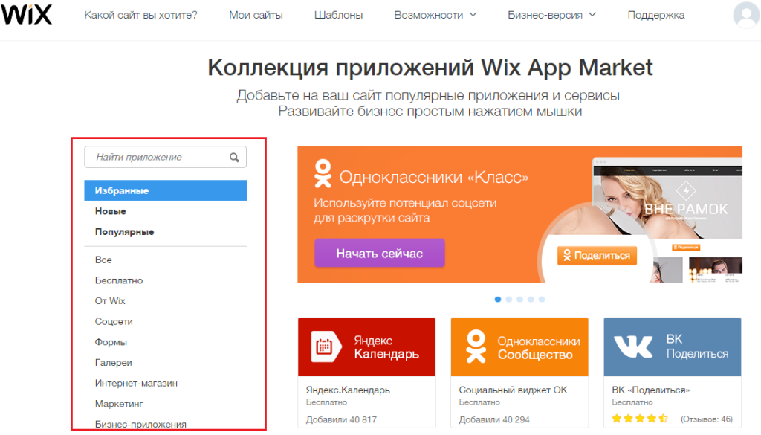The width and height of the screenshot is (761, 435).
Task: Expand the Возможности dropdown menu
Action: (435, 15)
